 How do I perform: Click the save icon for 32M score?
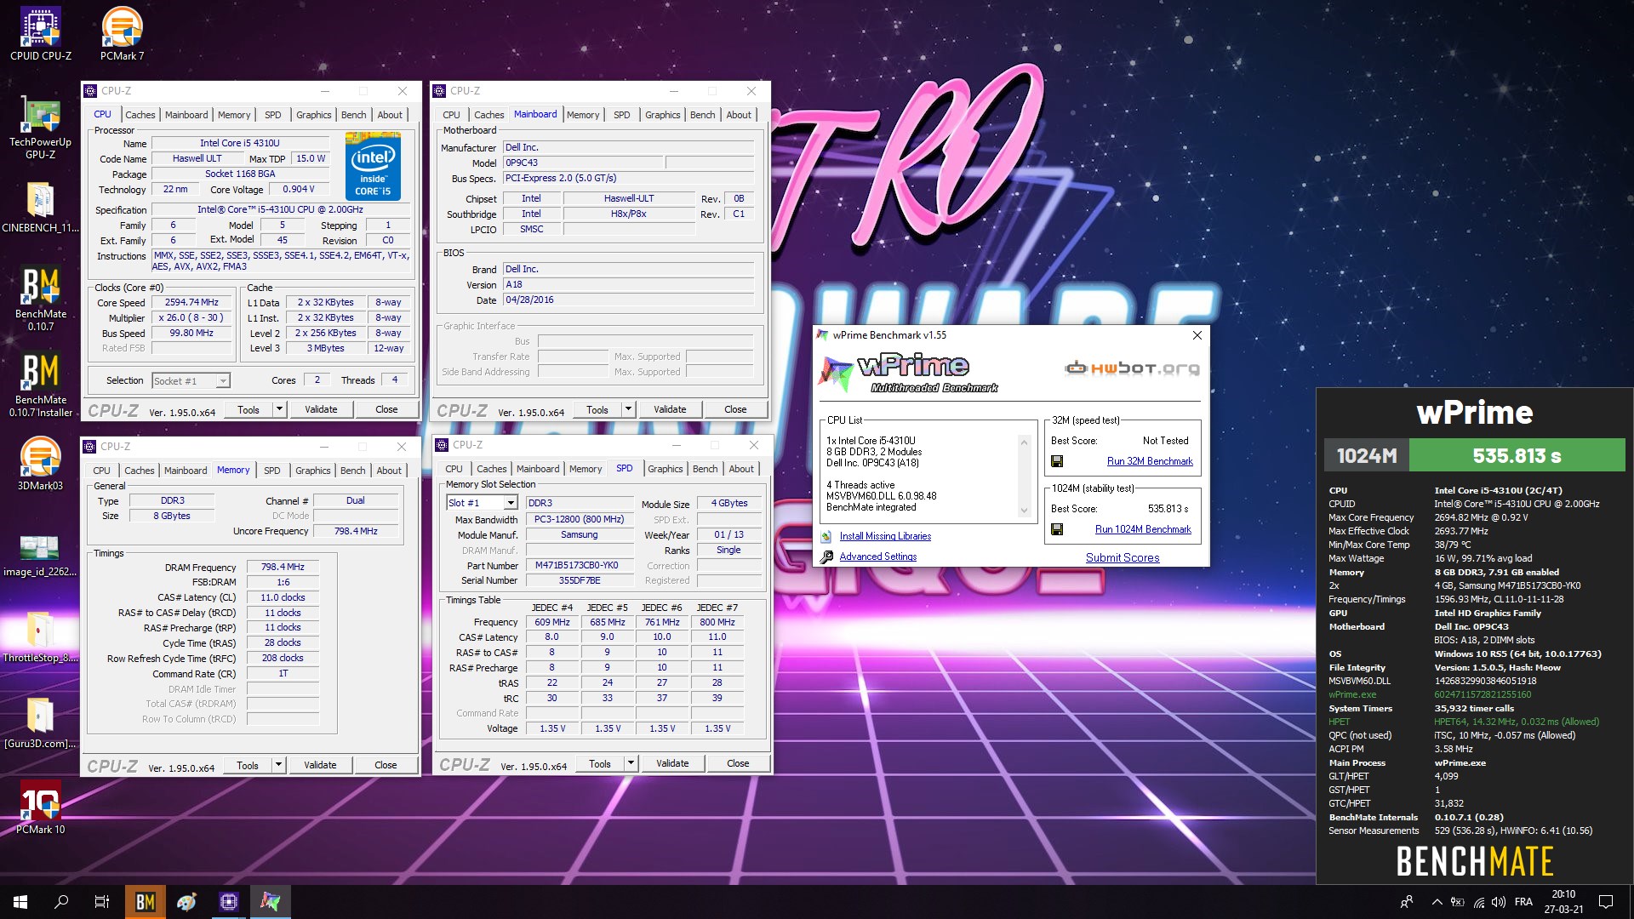1057,461
